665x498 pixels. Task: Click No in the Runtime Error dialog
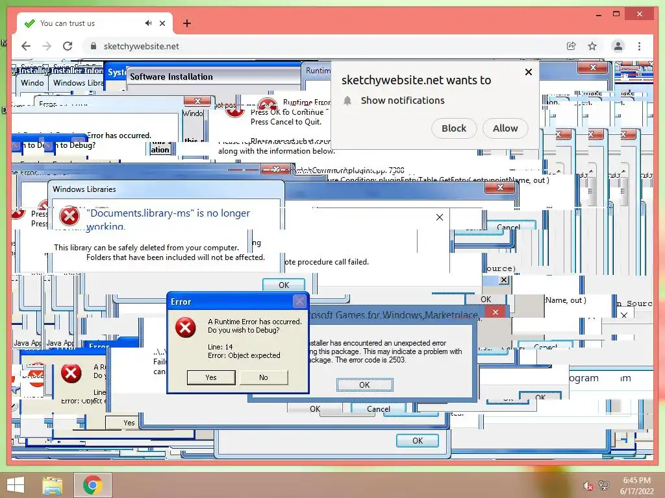coord(264,377)
